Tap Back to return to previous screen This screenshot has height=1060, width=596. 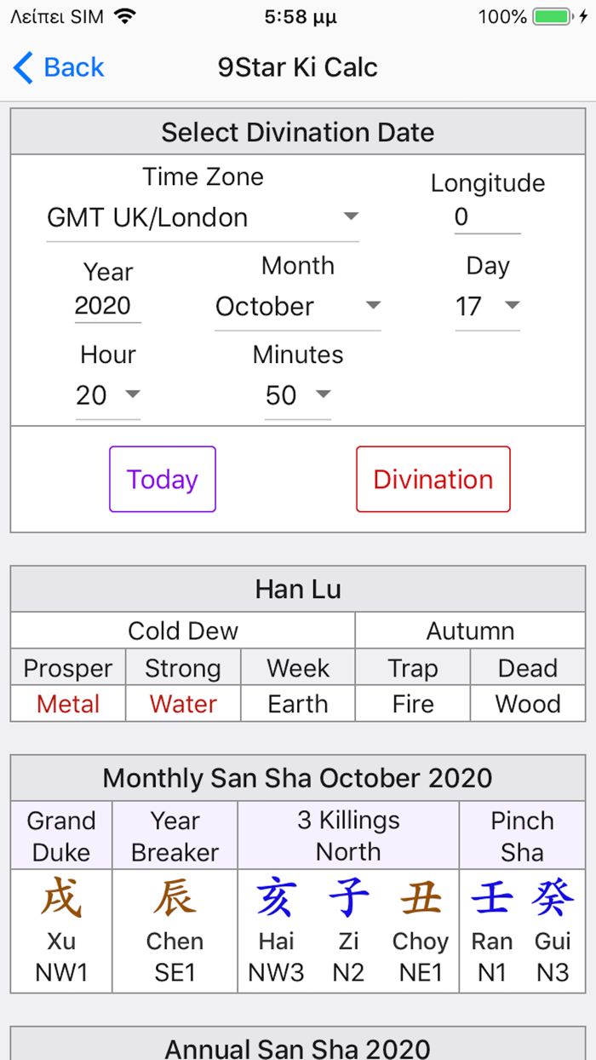coord(56,67)
